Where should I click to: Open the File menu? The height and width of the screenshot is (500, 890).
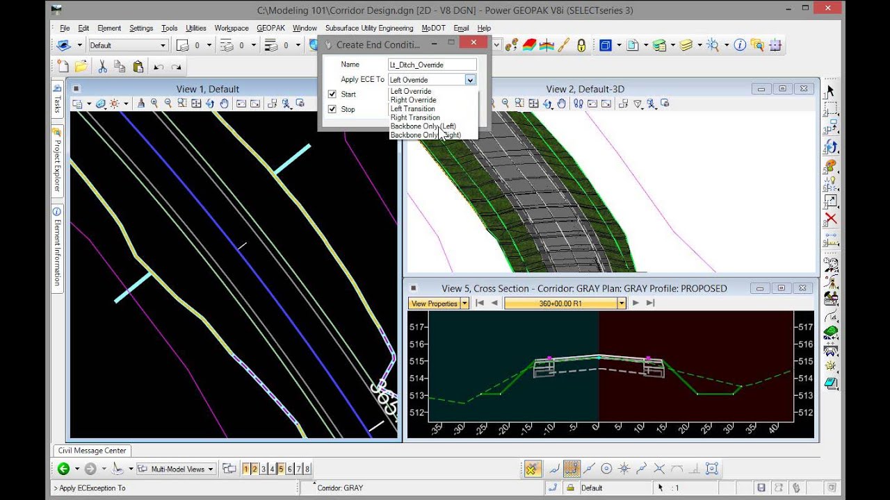tap(65, 28)
